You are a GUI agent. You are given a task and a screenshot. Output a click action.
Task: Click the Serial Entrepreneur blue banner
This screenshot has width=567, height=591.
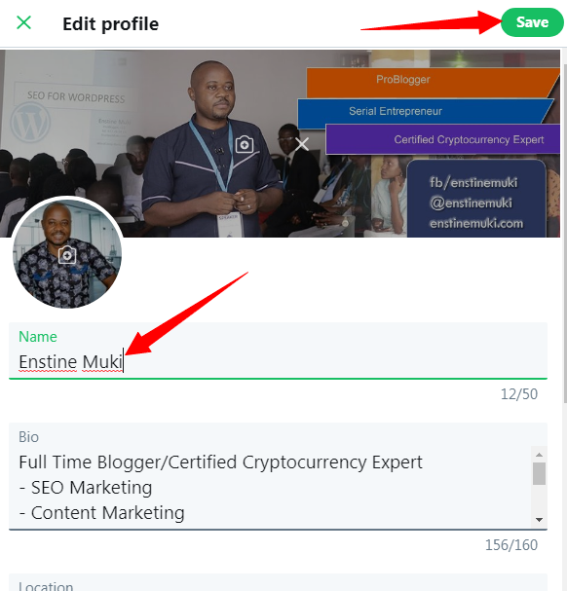[425, 112]
